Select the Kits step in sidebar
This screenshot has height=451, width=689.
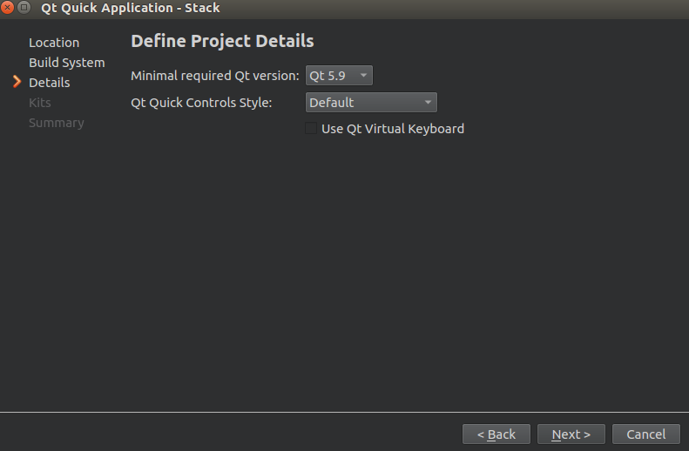[x=40, y=103]
